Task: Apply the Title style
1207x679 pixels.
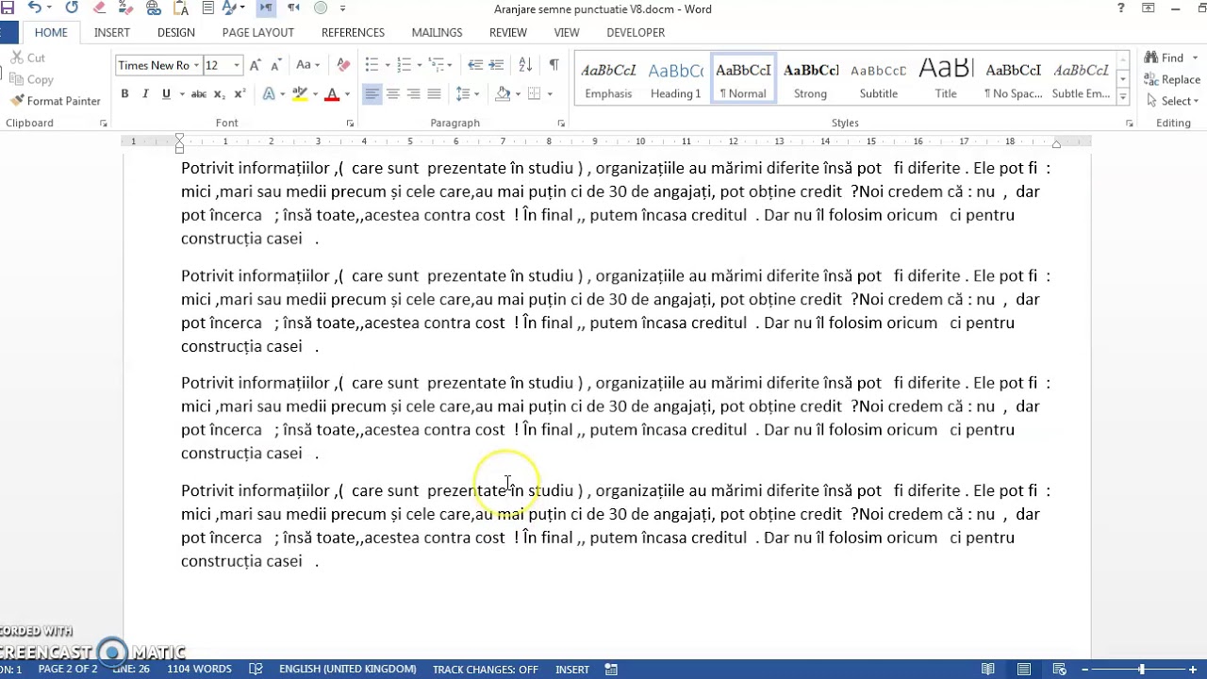Action: pos(946,80)
